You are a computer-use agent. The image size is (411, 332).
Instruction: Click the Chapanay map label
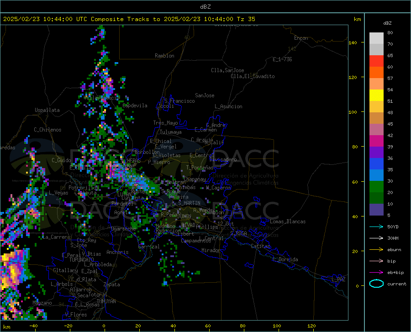195,179
